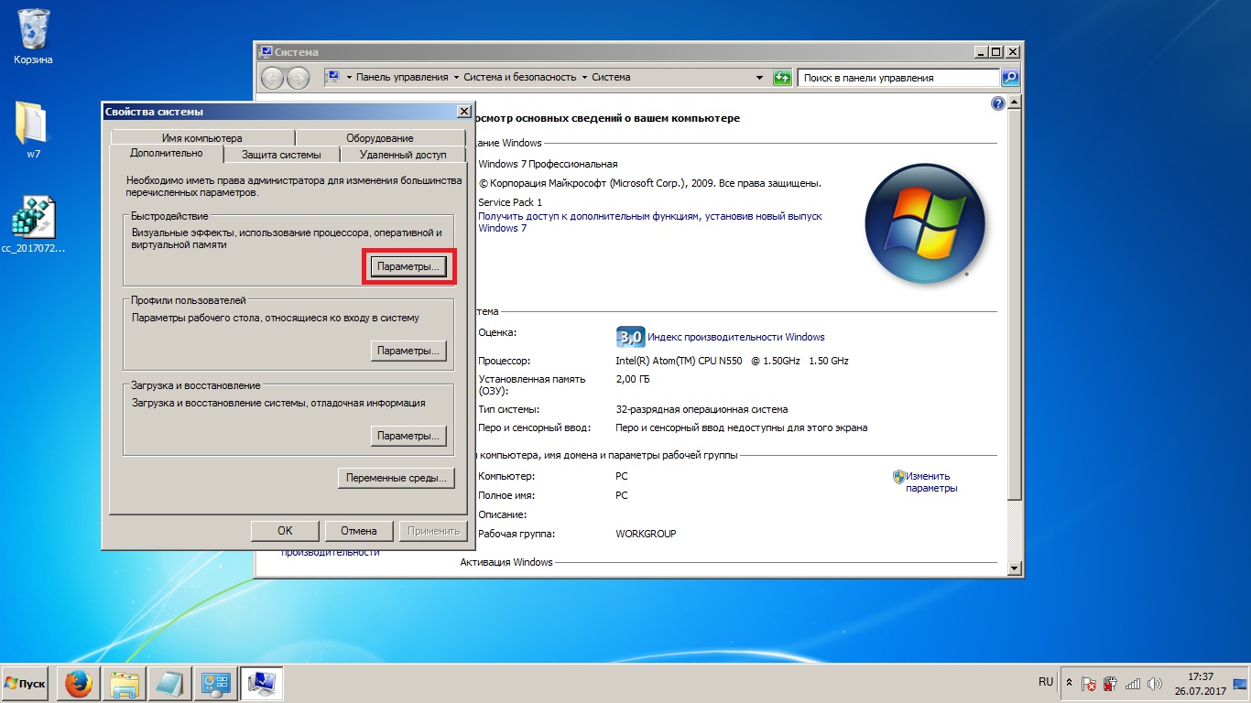The image size is (1251, 703).
Task: Click the Изменить параметры shield link
Action: click(925, 481)
